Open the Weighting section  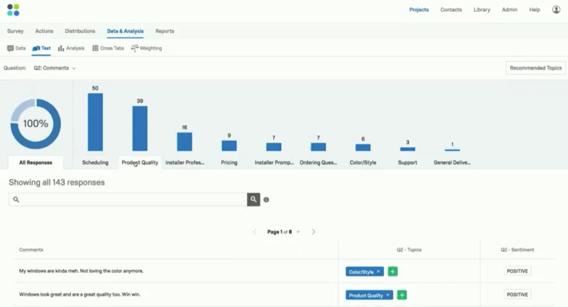[146, 48]
